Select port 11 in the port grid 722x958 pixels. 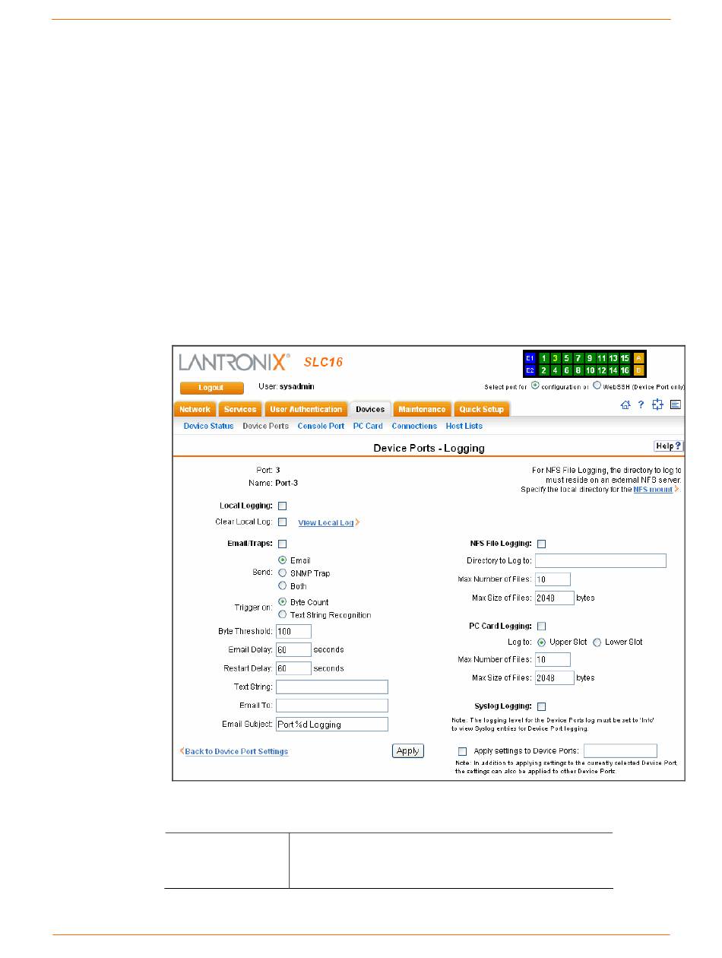tap(601, 358)
